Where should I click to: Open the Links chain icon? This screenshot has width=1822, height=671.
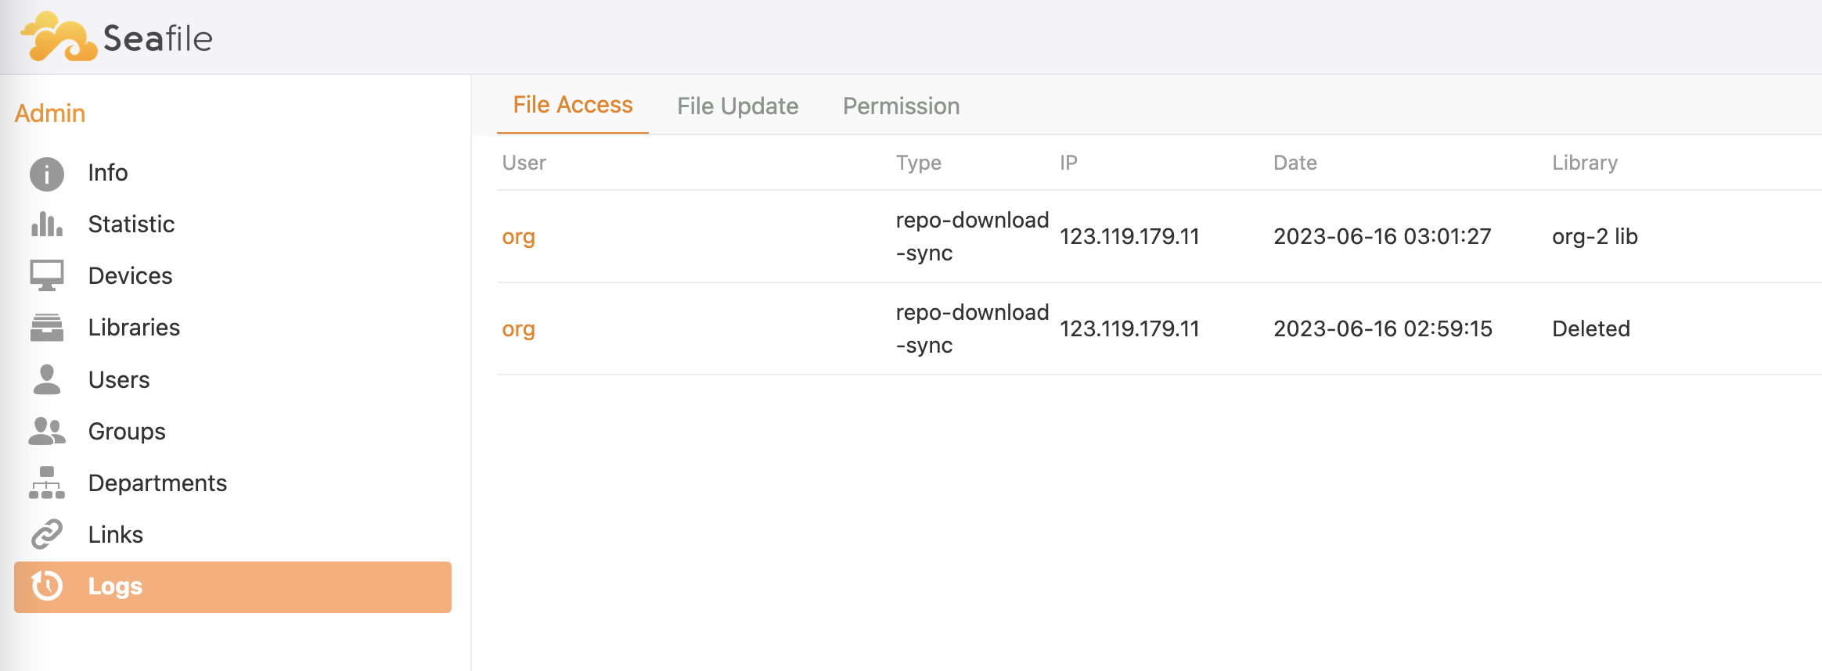point(47,534)
